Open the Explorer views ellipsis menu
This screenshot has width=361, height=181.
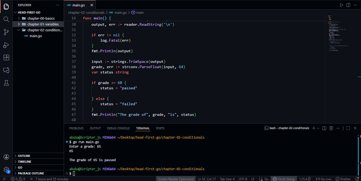pos(58,5)
